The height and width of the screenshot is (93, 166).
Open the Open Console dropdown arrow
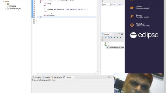coord(112,77)
